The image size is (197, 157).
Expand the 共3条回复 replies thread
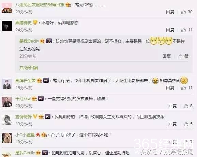29,68
